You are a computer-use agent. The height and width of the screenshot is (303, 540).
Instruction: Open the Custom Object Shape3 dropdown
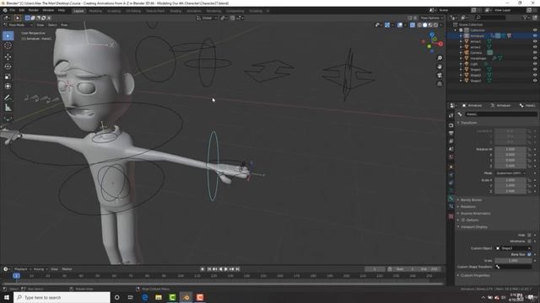[x=514, y=248]
